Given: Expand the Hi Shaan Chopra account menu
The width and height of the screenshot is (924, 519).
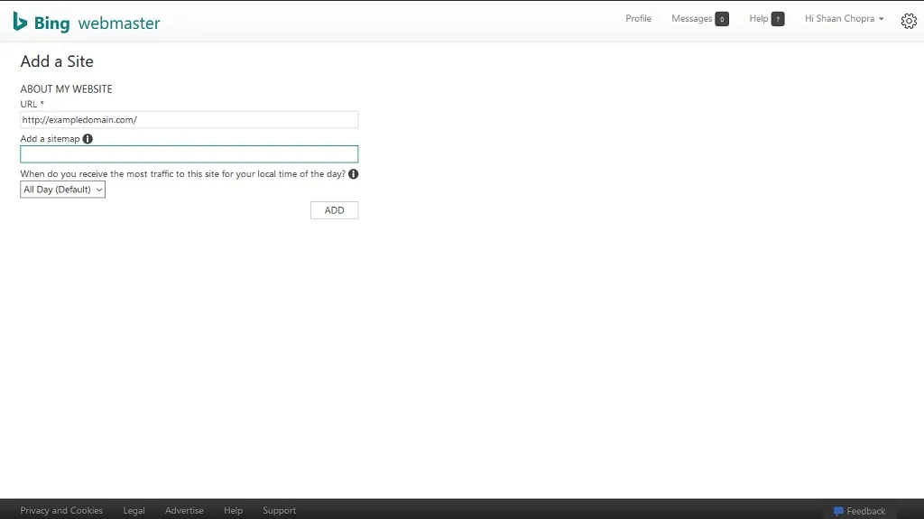Looking at the screenshot, I should click(x=844, y=18).
